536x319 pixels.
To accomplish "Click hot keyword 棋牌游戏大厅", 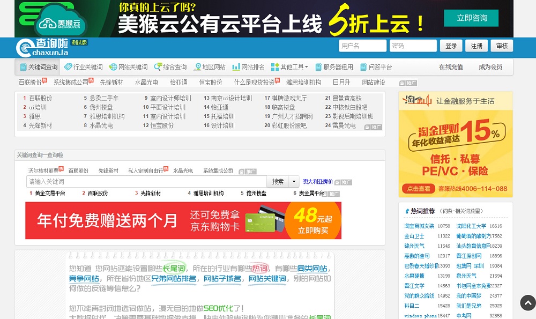I will (x=289, y=98).
